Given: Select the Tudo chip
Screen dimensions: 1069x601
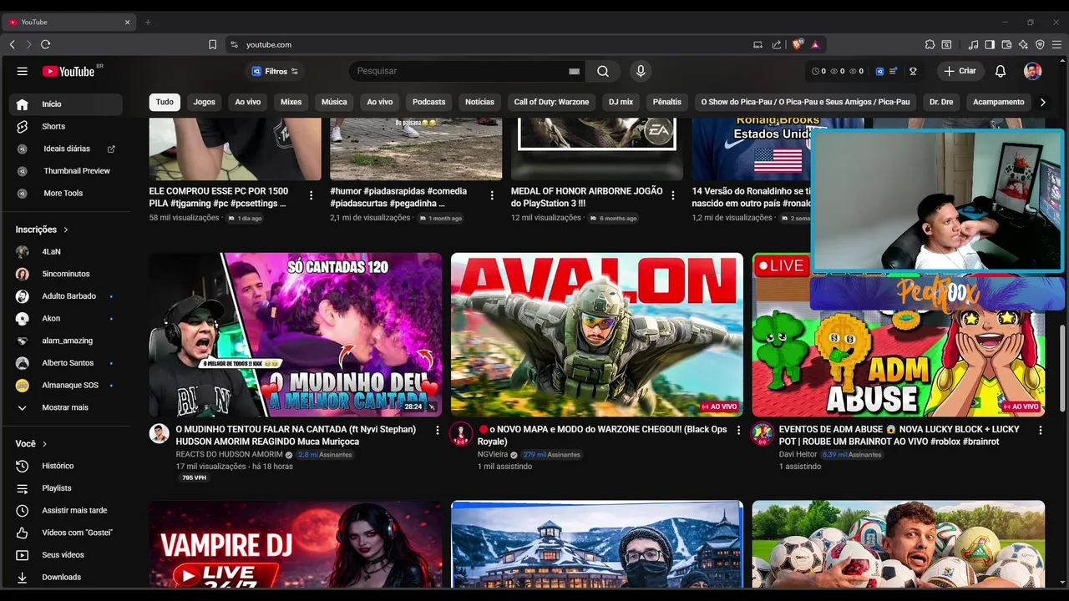Looking at the screenshot, I should [x=165, y=102].
